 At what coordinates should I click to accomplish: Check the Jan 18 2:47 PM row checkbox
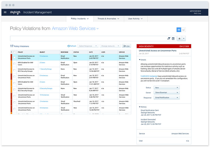(14, 77)
